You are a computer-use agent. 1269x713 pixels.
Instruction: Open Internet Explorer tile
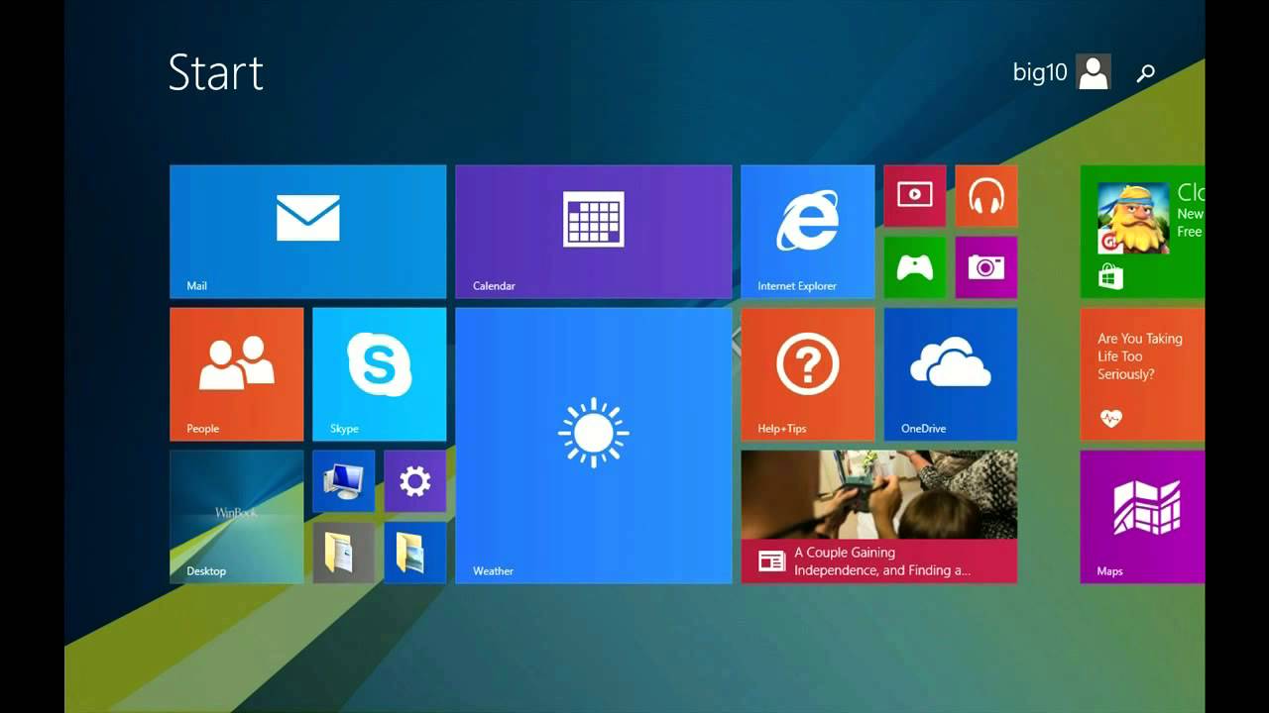coord(807,232)
